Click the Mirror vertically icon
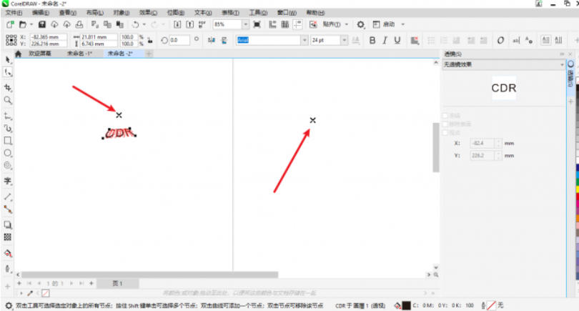The height and width of the screenshot is (311, 579). pyautogui.click(x=224, y=40)
